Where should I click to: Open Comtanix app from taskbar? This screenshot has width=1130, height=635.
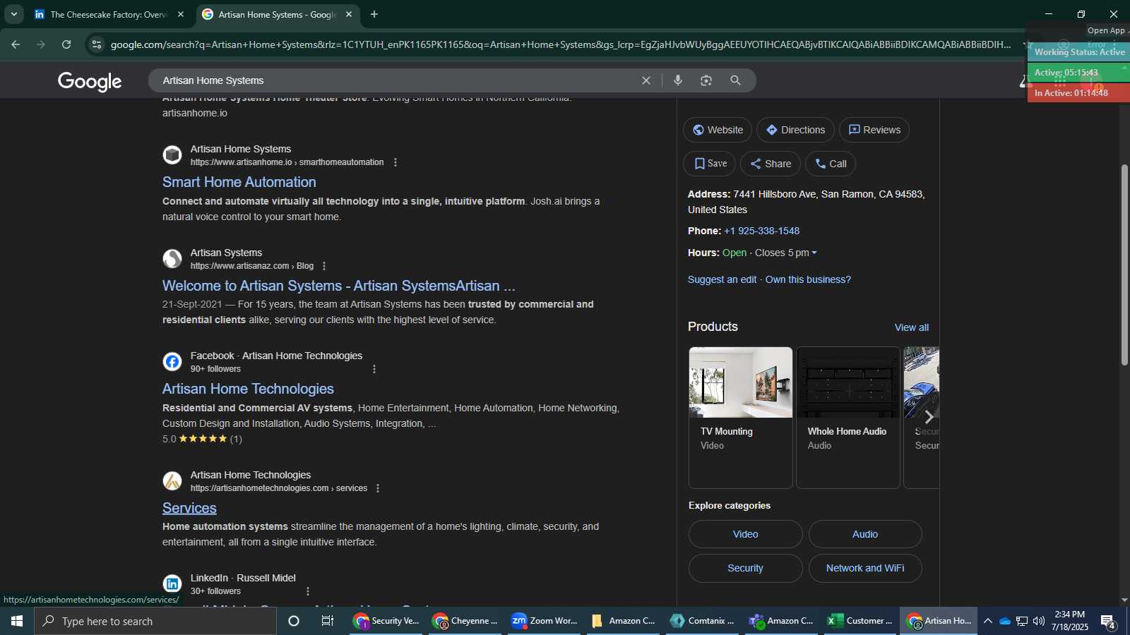pos(703,621)
